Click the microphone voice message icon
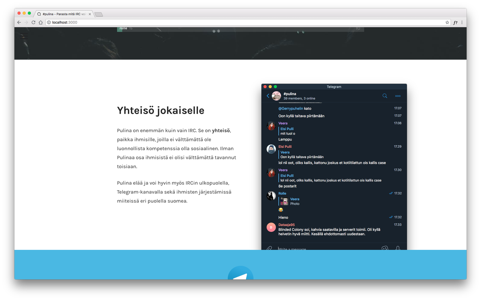Viewport: 481px width, 300px height. [x=398, y=248]
